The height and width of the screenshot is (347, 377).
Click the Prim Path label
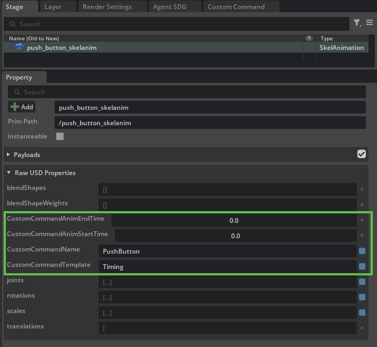(23, 122)
